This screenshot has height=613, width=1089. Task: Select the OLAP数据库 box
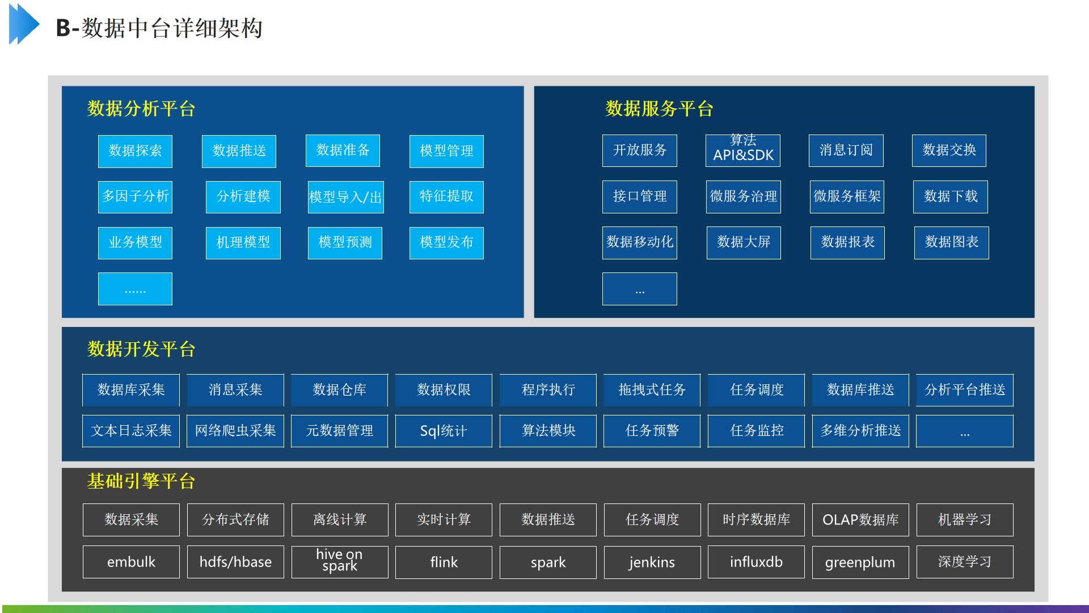pos(860,520)
